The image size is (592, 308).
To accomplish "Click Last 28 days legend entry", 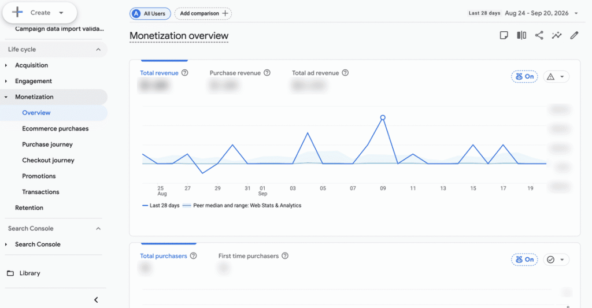I will coord(161,206).
